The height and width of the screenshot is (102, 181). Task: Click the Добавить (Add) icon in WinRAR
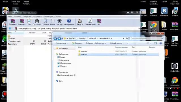[x=13, y=22]
